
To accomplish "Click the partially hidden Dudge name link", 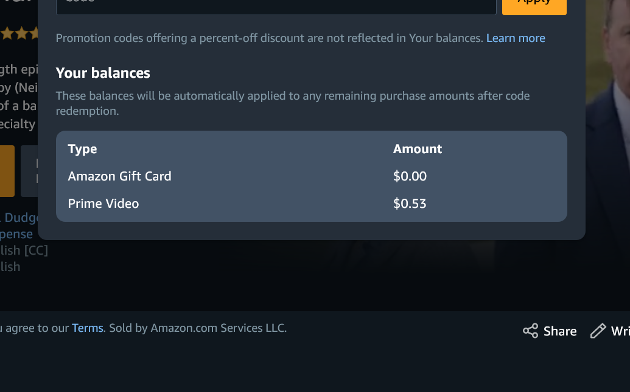I will 22,218.
